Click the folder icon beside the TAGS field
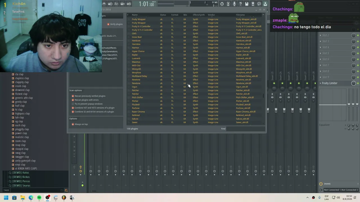Image resolution: width=360 pixels, height=202 pixels. 62,190
